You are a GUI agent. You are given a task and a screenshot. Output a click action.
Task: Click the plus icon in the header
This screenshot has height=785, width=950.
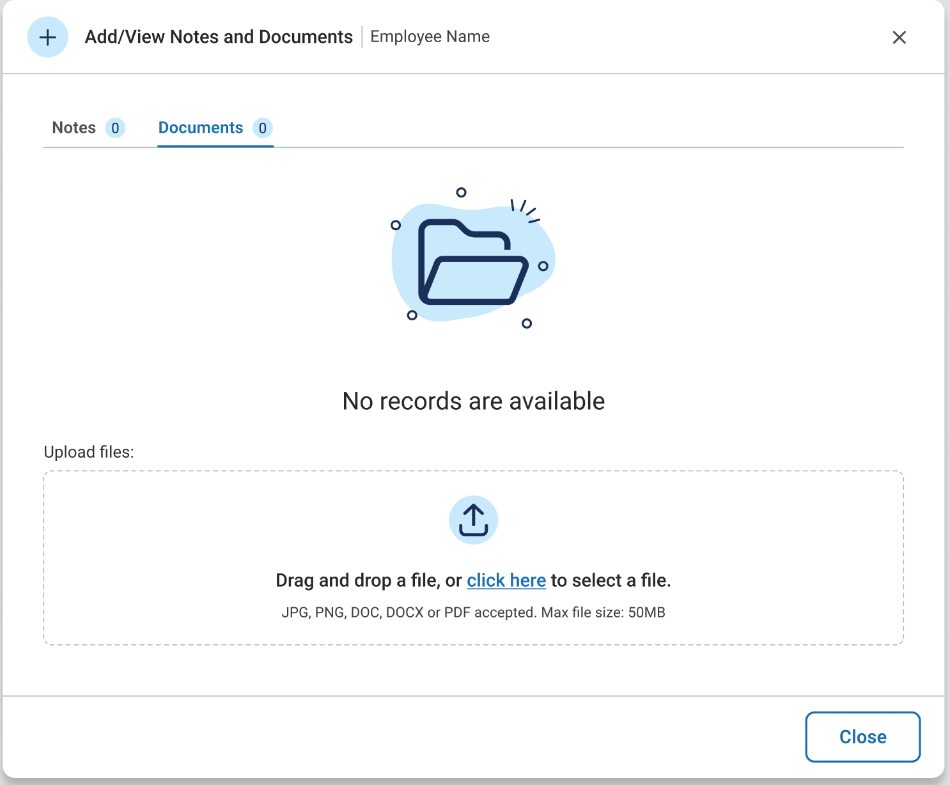(x=47, y=37)
